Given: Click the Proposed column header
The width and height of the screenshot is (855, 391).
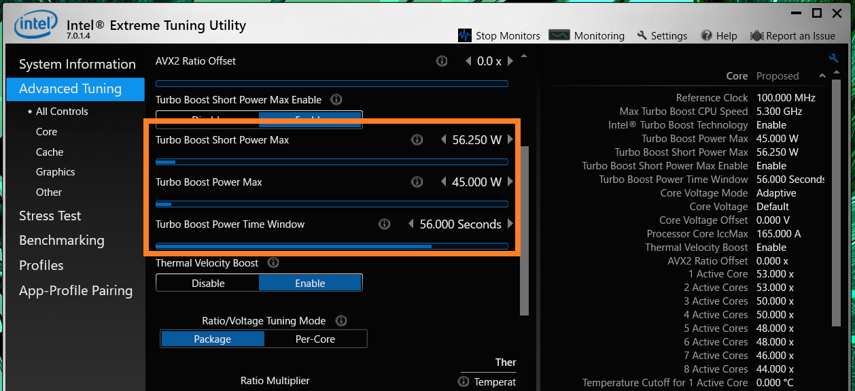Looking at the screenshot, I should [778, 76].
